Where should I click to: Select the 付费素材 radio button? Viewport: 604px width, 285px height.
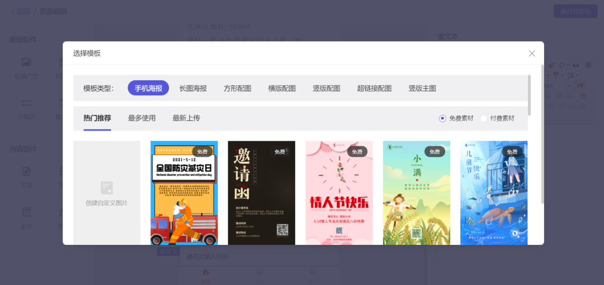point(483,118)
